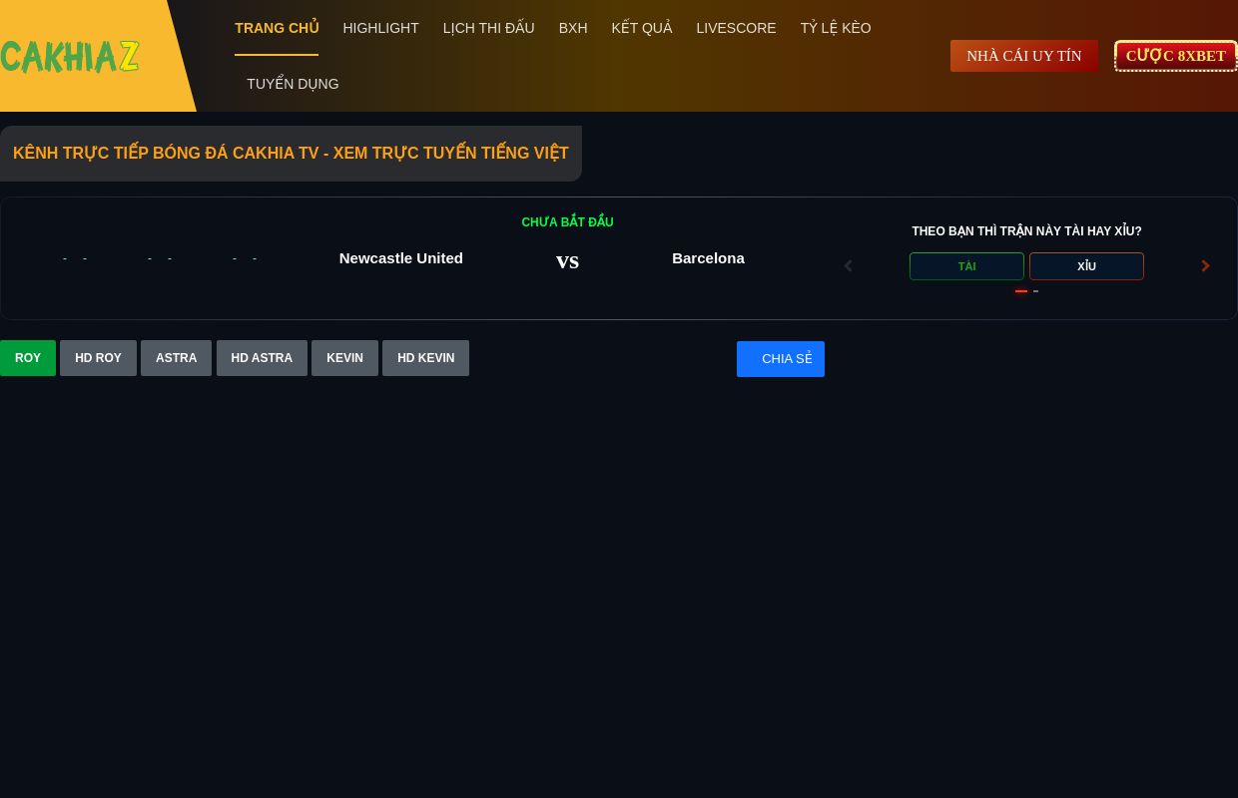The image size is (1238, 798).
Task: Click the KÊNH TRỰC TIẾP BÓNG ĐÁ heading
Action: point(291,153)
